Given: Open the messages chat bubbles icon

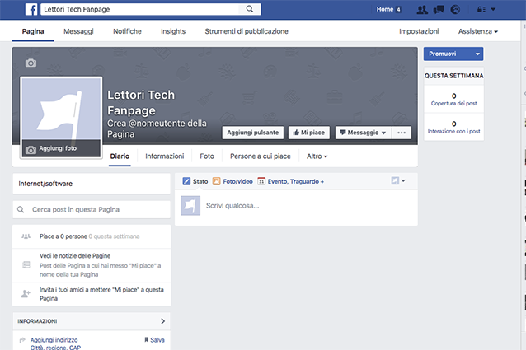Looking at the screenshot, I should [439, 10].
